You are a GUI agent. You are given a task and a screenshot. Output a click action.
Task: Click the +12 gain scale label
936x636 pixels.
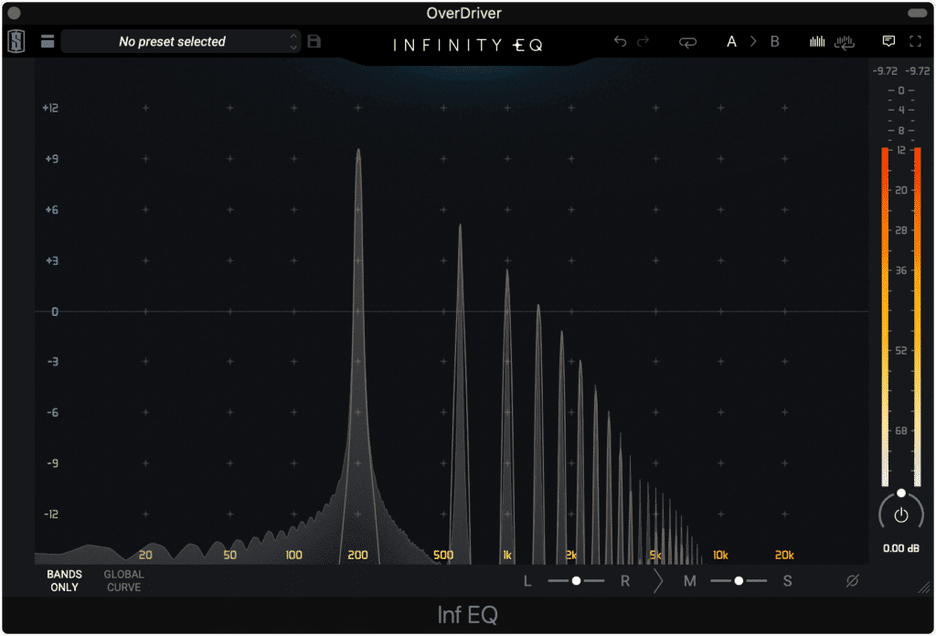51,108
